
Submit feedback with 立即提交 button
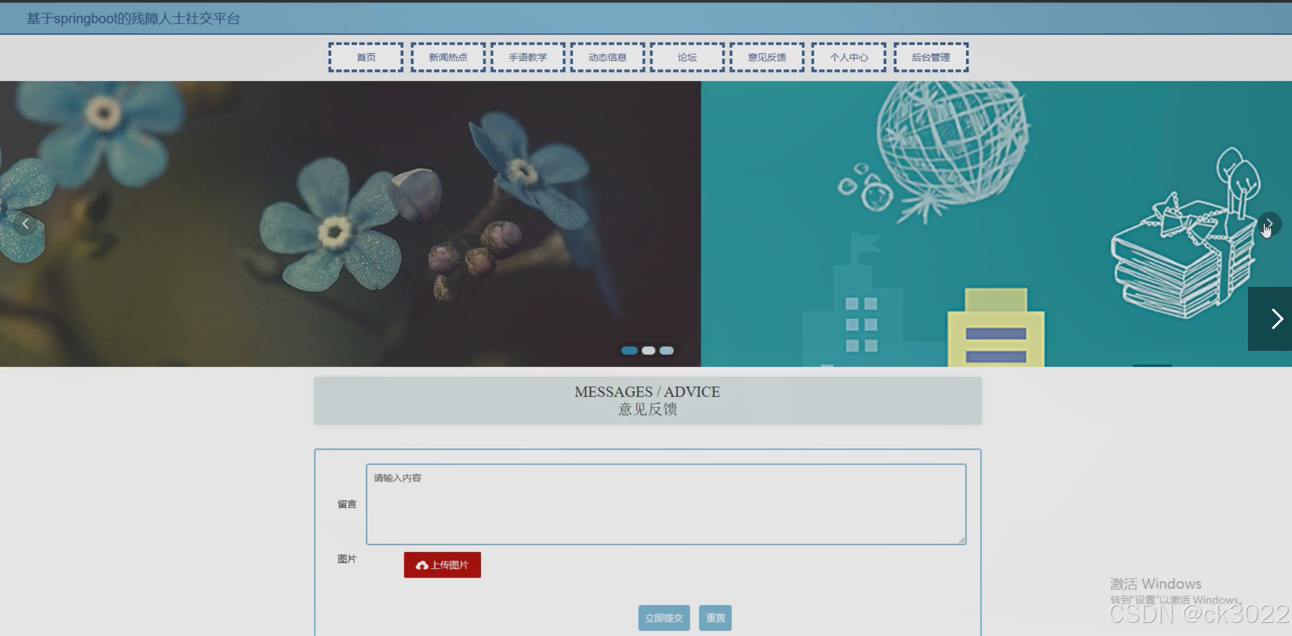click(663, 618)
